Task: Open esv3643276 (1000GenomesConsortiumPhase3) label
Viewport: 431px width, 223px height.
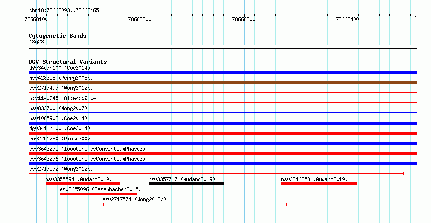Action: (87, 159)
